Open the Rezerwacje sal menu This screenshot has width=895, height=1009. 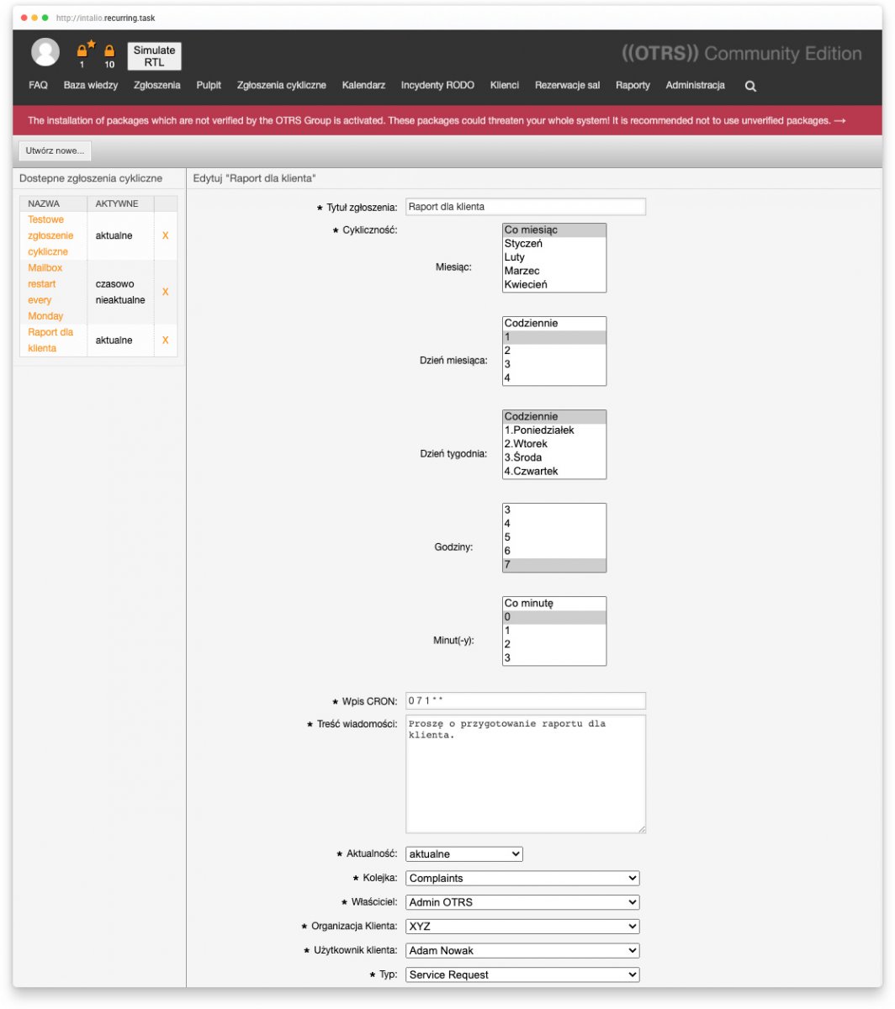[568, 86]
